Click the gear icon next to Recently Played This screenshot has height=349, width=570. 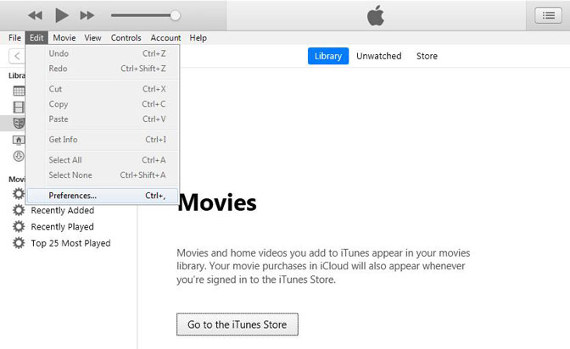pos(19,227)
